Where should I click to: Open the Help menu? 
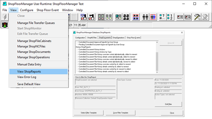pos(80,10)
